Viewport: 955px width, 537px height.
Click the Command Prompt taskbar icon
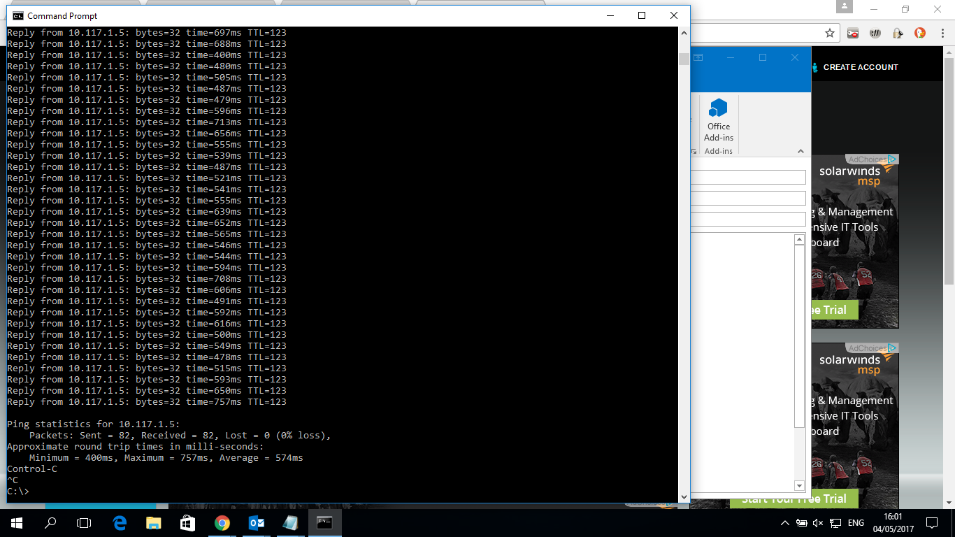(324, 523)
